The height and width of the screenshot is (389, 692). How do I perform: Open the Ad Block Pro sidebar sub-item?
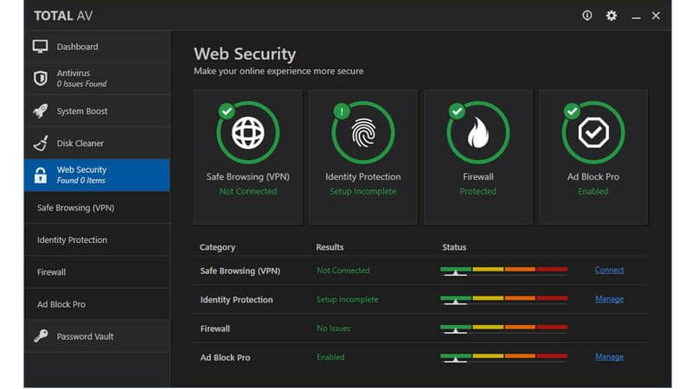(98, 304)
